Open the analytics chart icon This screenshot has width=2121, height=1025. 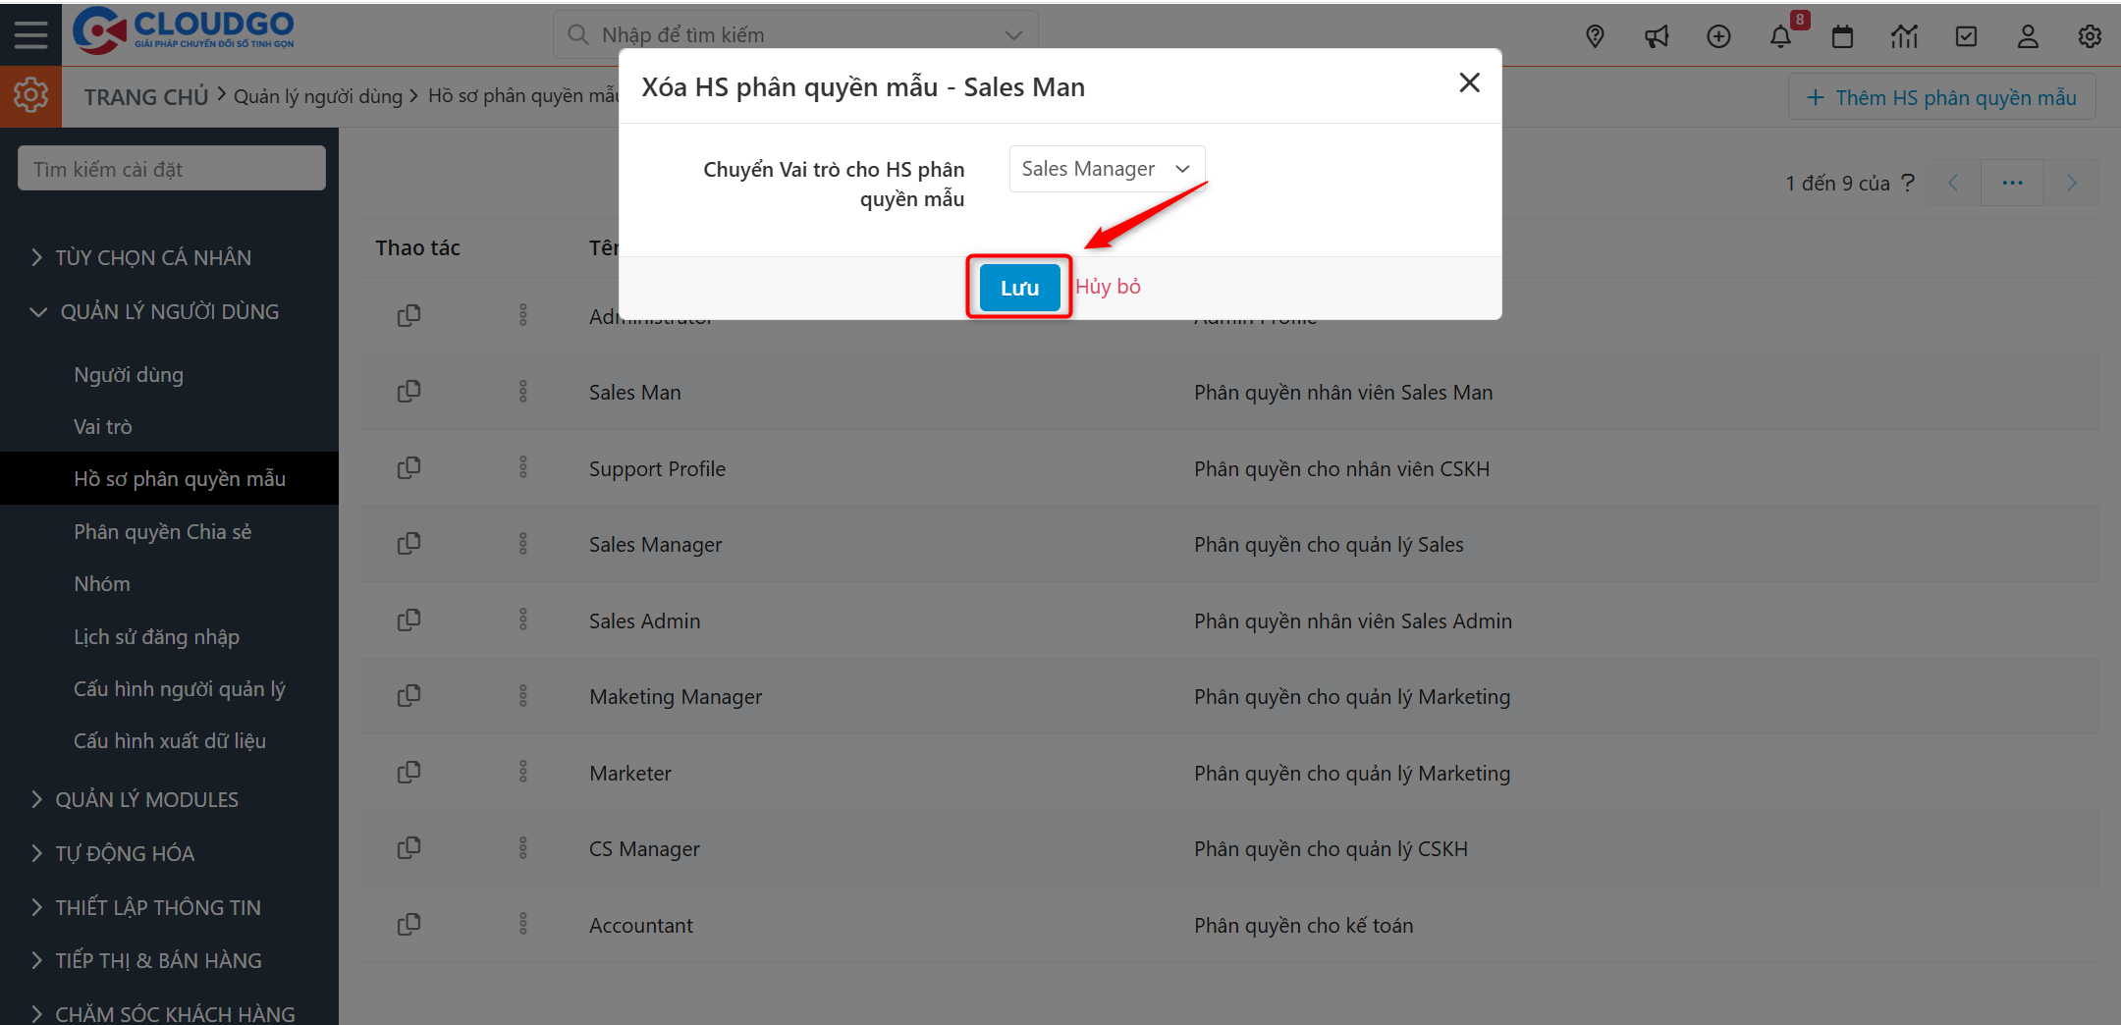point(1904,36)
